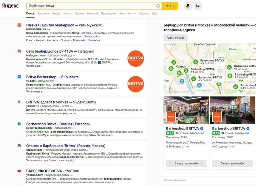The image size is (256, 186).
Task: Open the Контакты sitelink
Action: pyautogui.click(x=52, y=40)
